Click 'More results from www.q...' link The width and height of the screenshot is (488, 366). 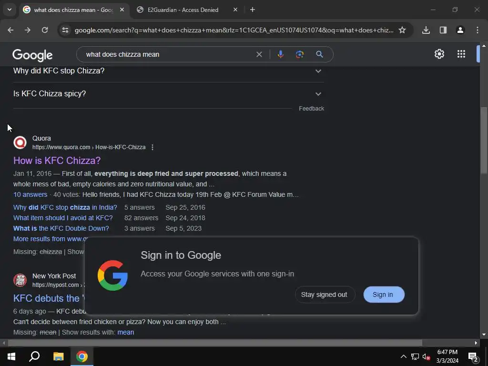coord(50,239)
